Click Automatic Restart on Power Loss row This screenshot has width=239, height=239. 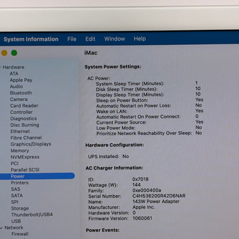click(149, 106)
